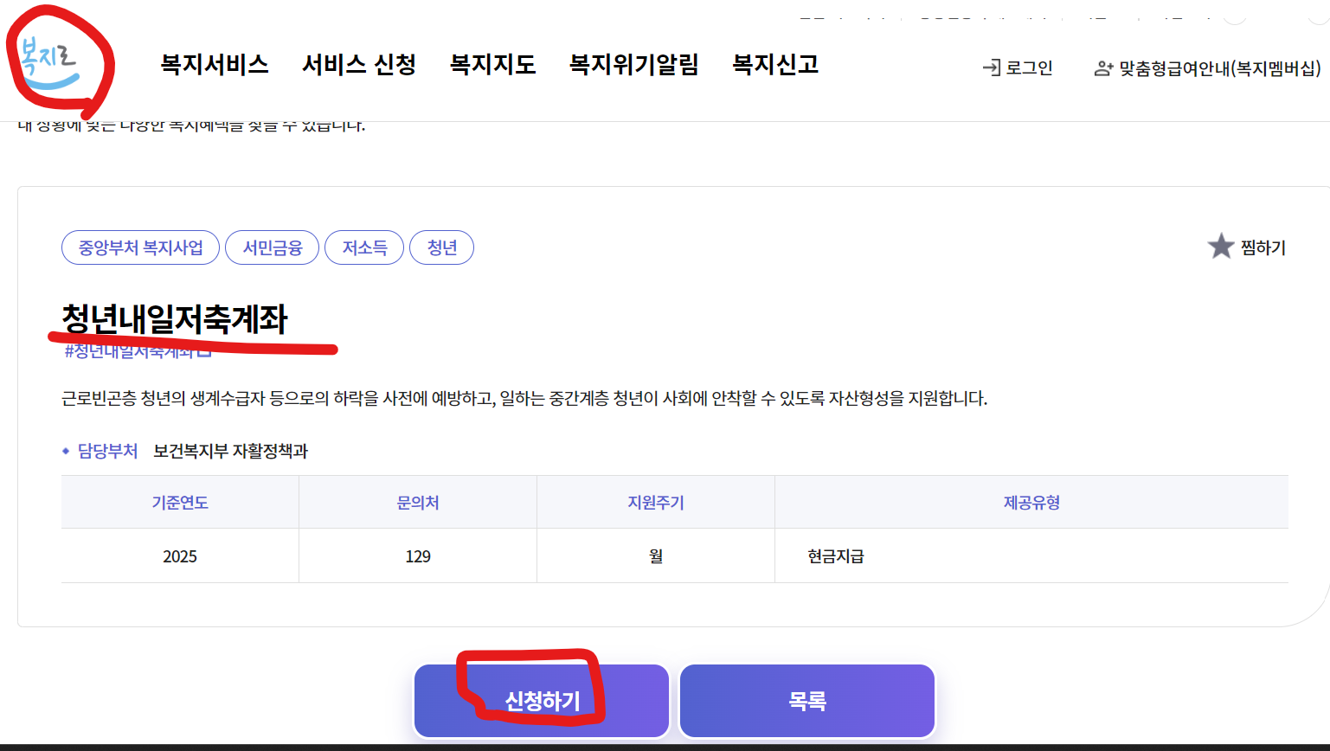The image size is (1330, 751).
Task: Click the star icon next to 찜하기
Action: pyautogui.click(x=1220, y=247)
